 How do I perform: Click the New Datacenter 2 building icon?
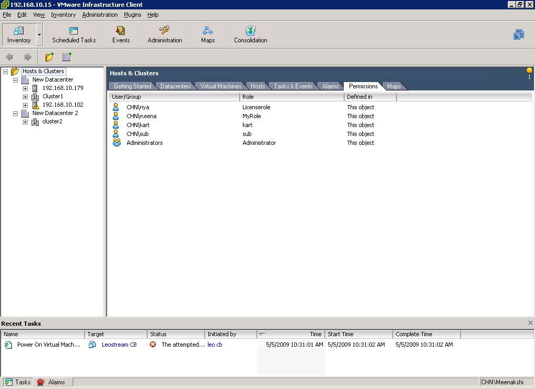25,113
